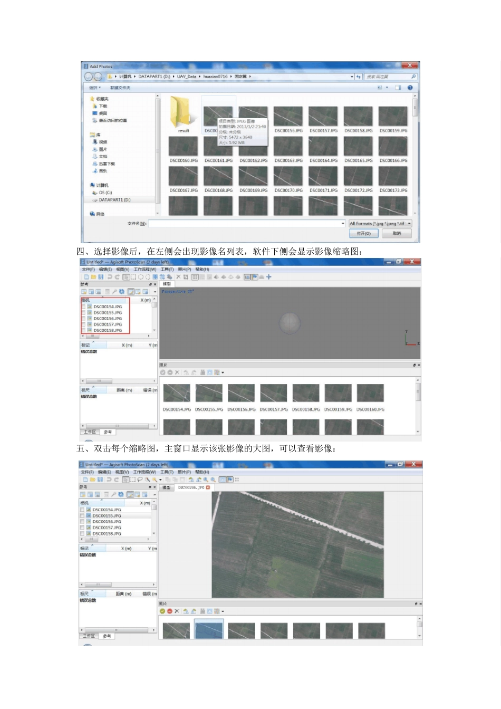The height and width of the screenshot is (709, 501).
Task: Click the 取消 button in Add Photos dialog
Action: point(397,233)
